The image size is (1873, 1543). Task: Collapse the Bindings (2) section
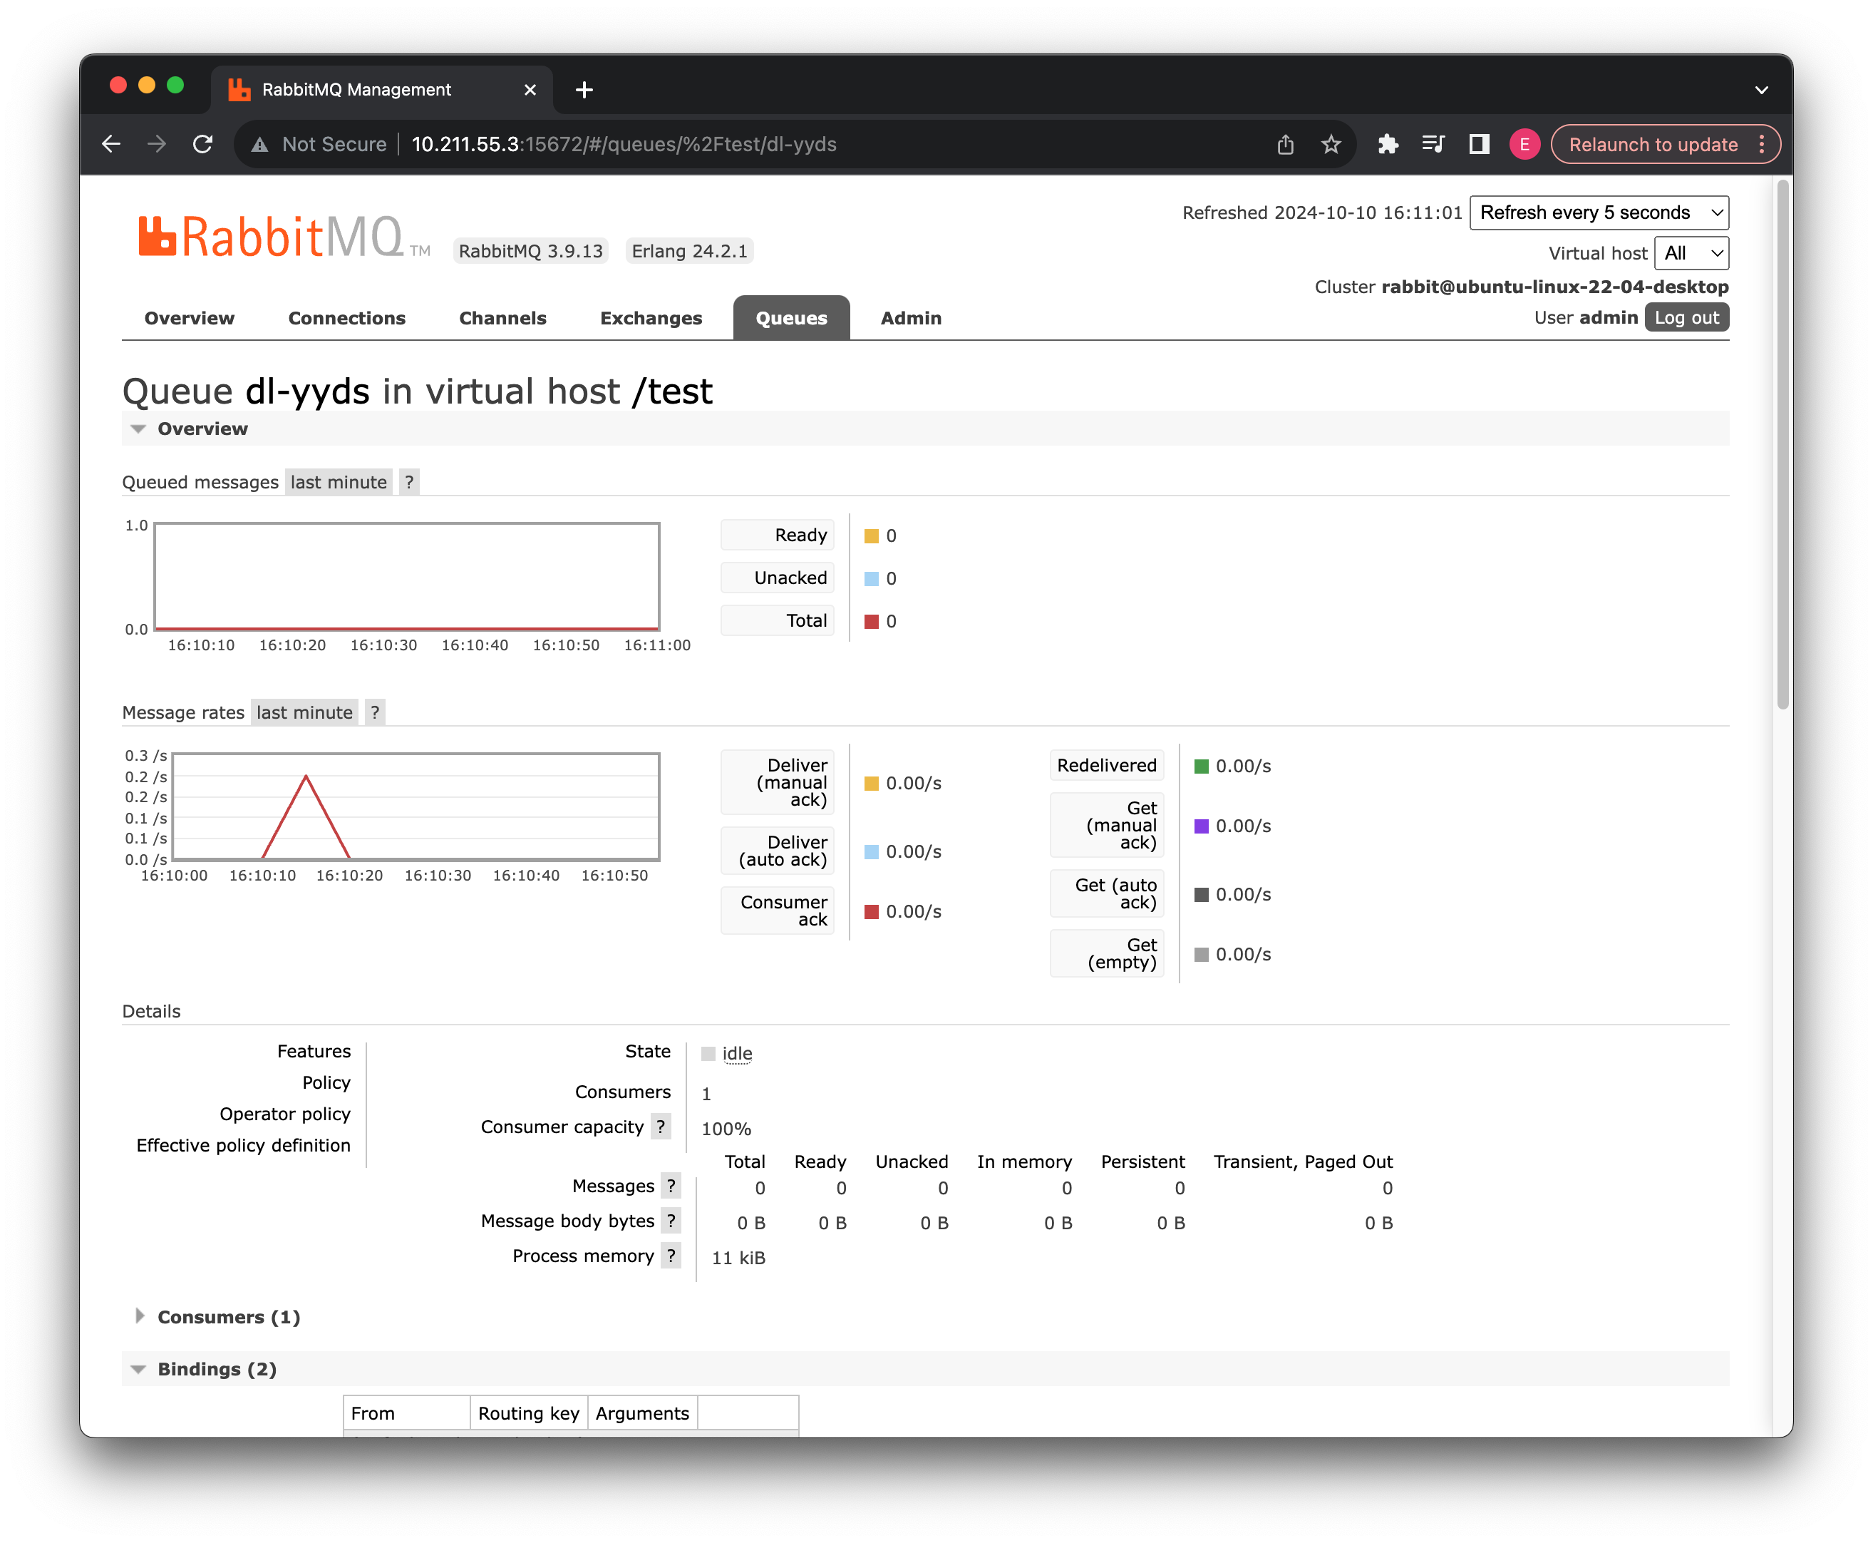pyautogui.click(x=217, y=1369)
